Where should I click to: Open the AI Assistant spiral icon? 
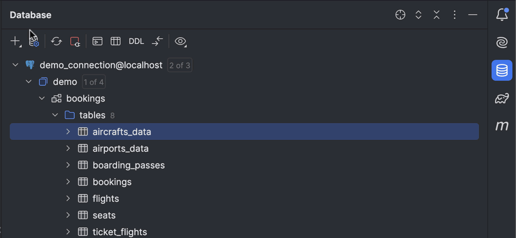[502, 43]
